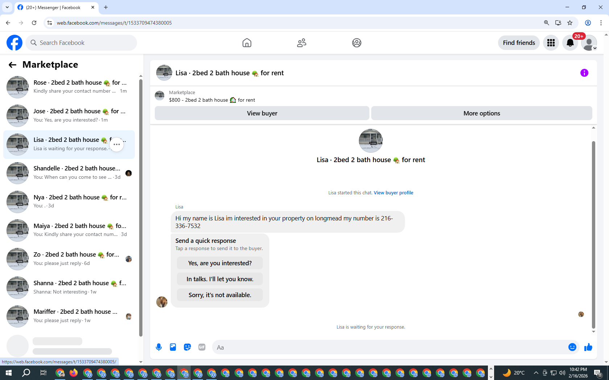Open Jose's 2bed 2 bath house conversation
Viewport: 609px width, 380px height.
click(x=69, y=115)
